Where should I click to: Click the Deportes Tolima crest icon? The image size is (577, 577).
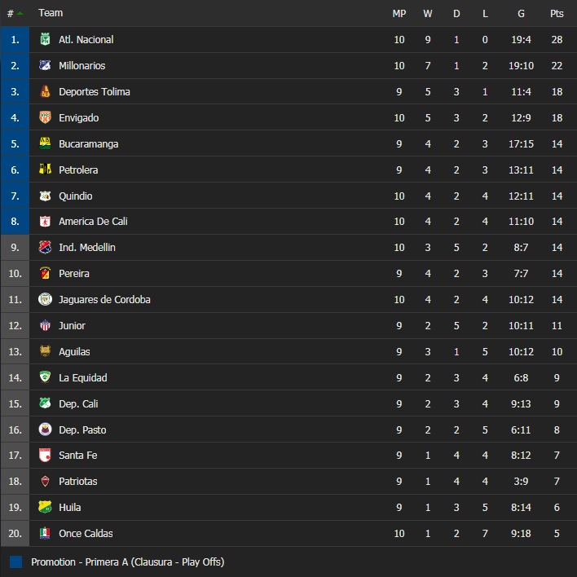tap(46, 91)
